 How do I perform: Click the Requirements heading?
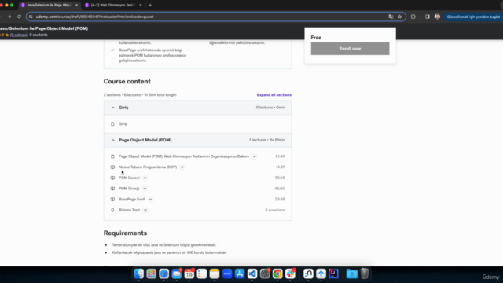pos(125,233)
